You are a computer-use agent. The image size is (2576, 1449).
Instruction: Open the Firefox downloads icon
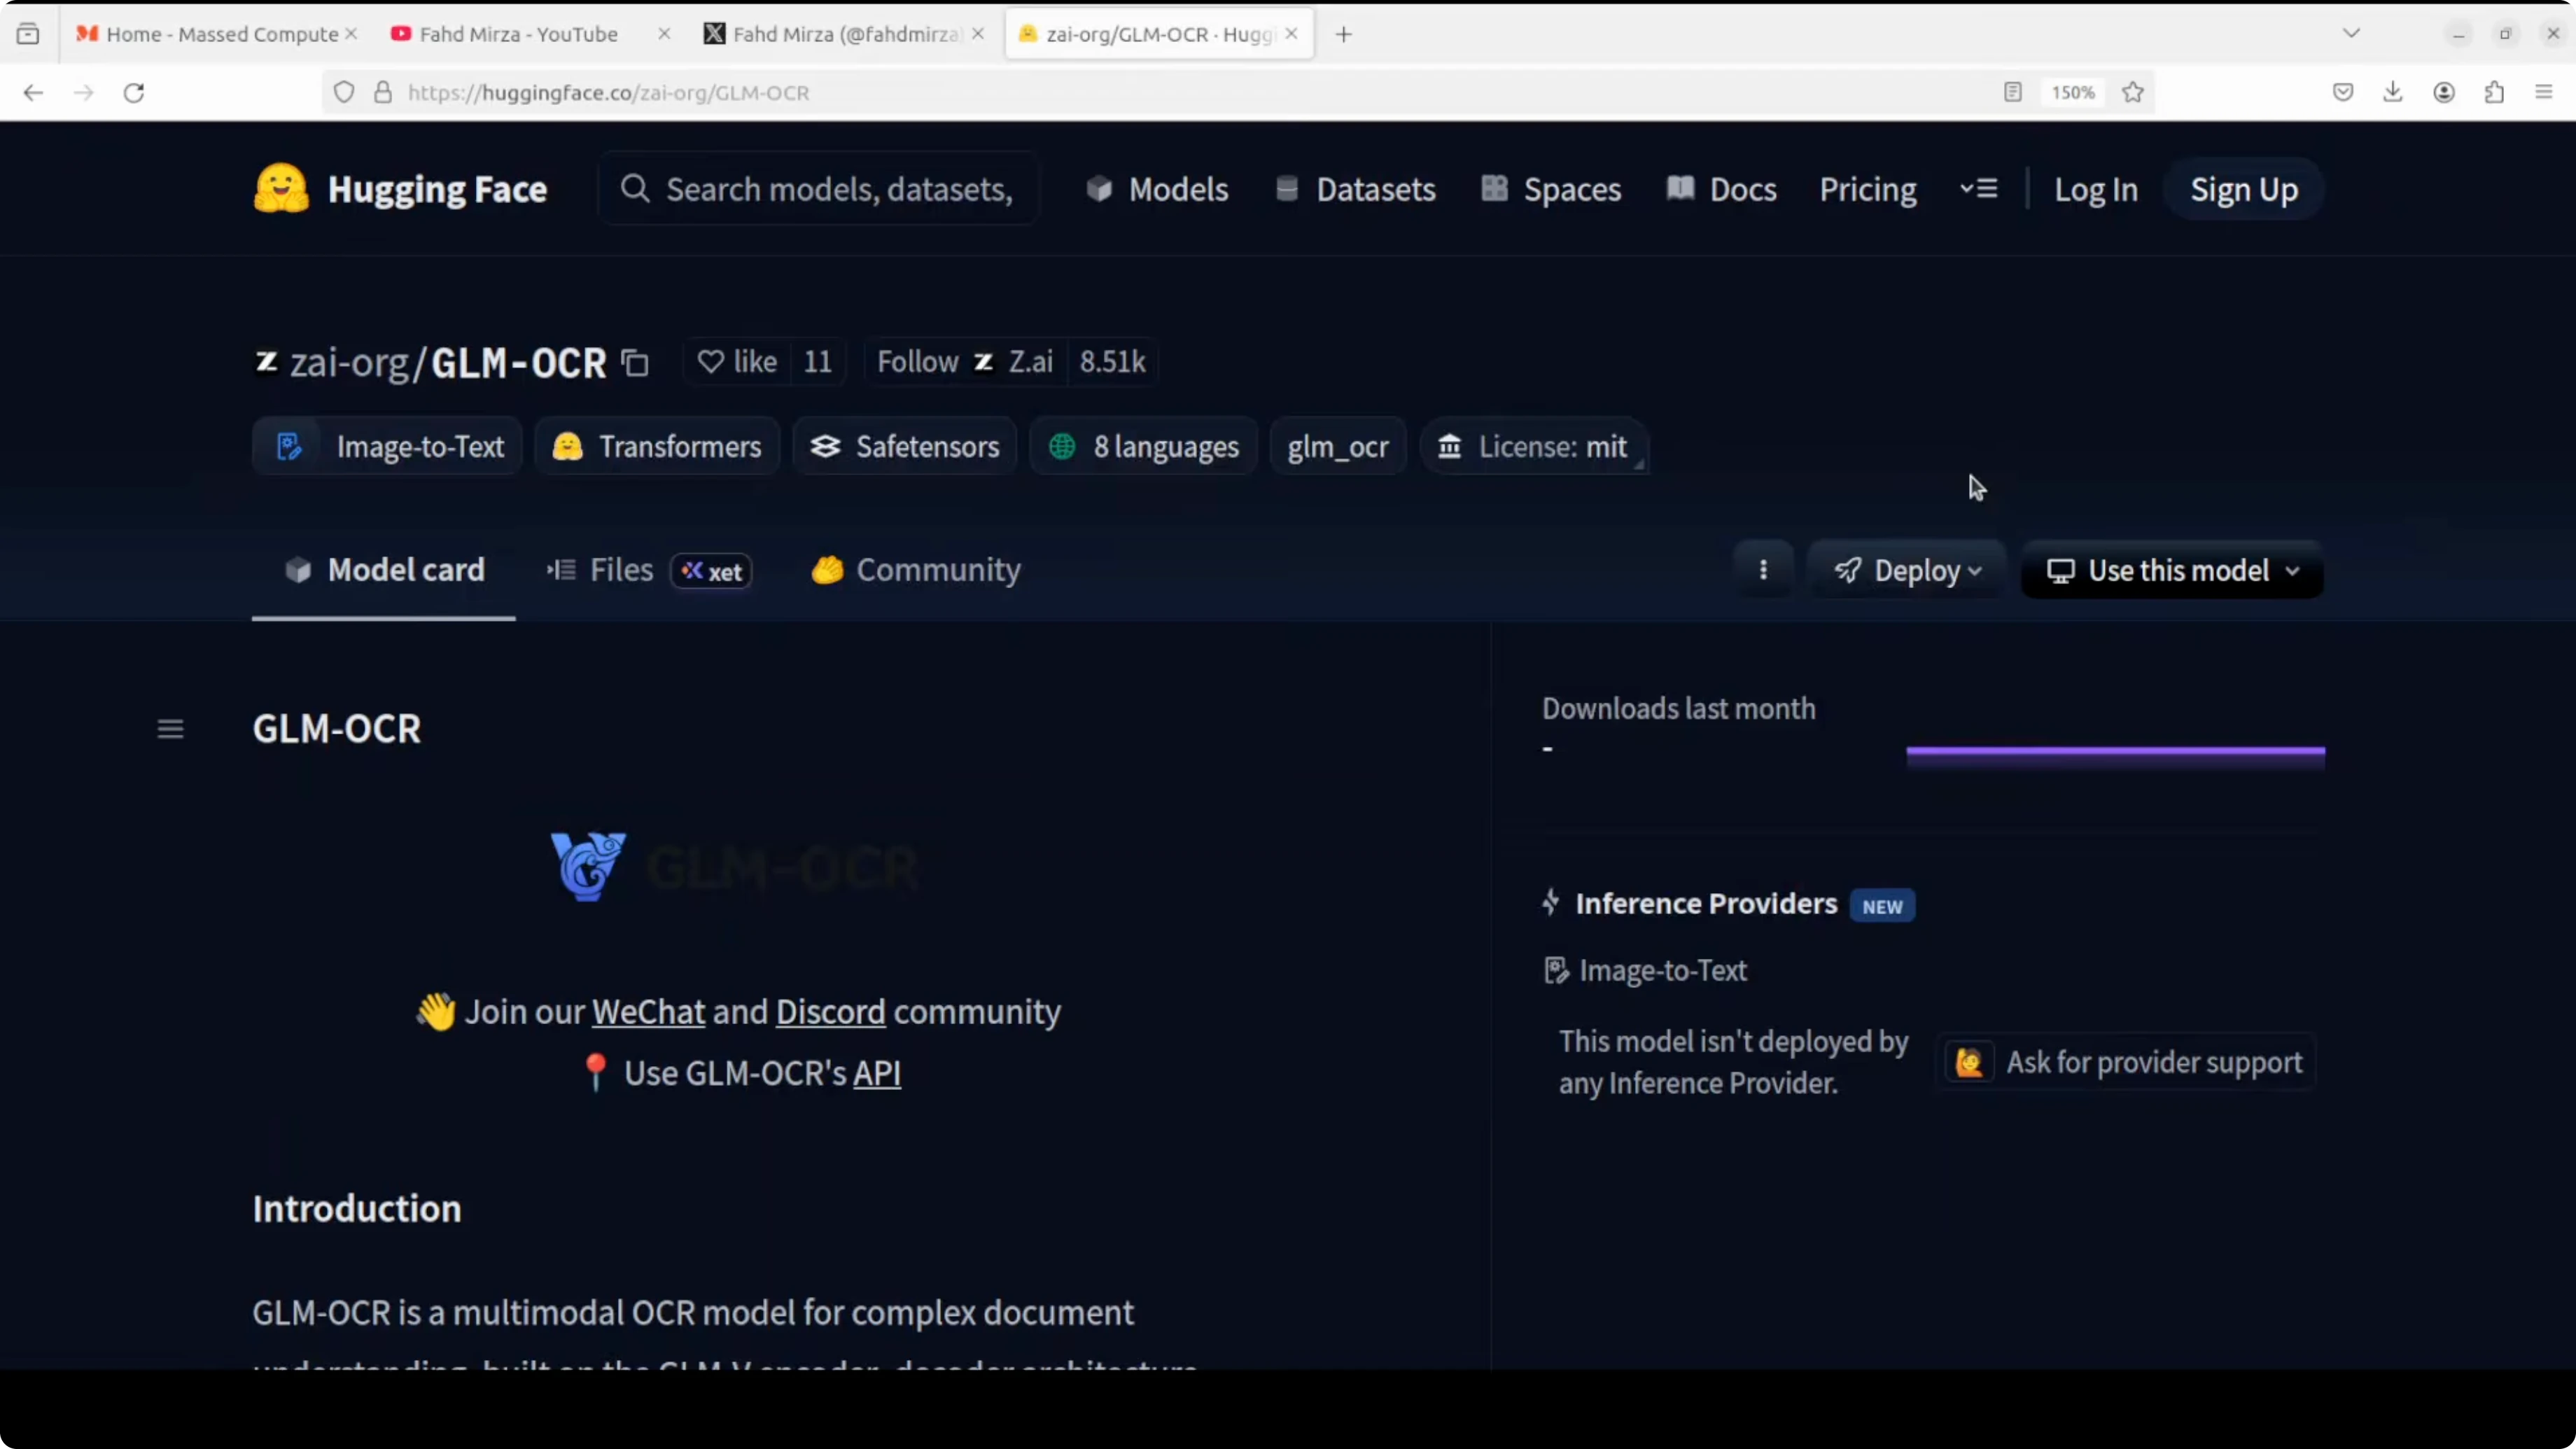pos(2393,92)
